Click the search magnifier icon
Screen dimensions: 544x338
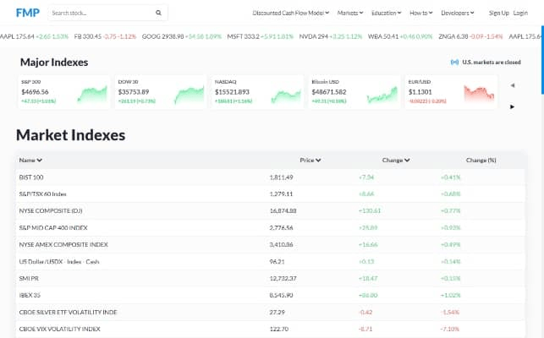coord(158,13)
